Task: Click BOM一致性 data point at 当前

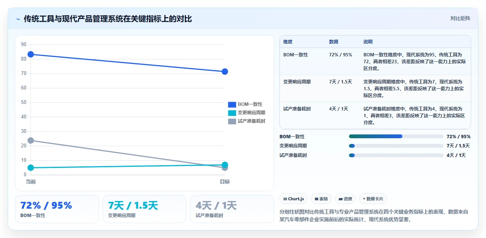Action: pyautogui.click(x=31, y=54)
